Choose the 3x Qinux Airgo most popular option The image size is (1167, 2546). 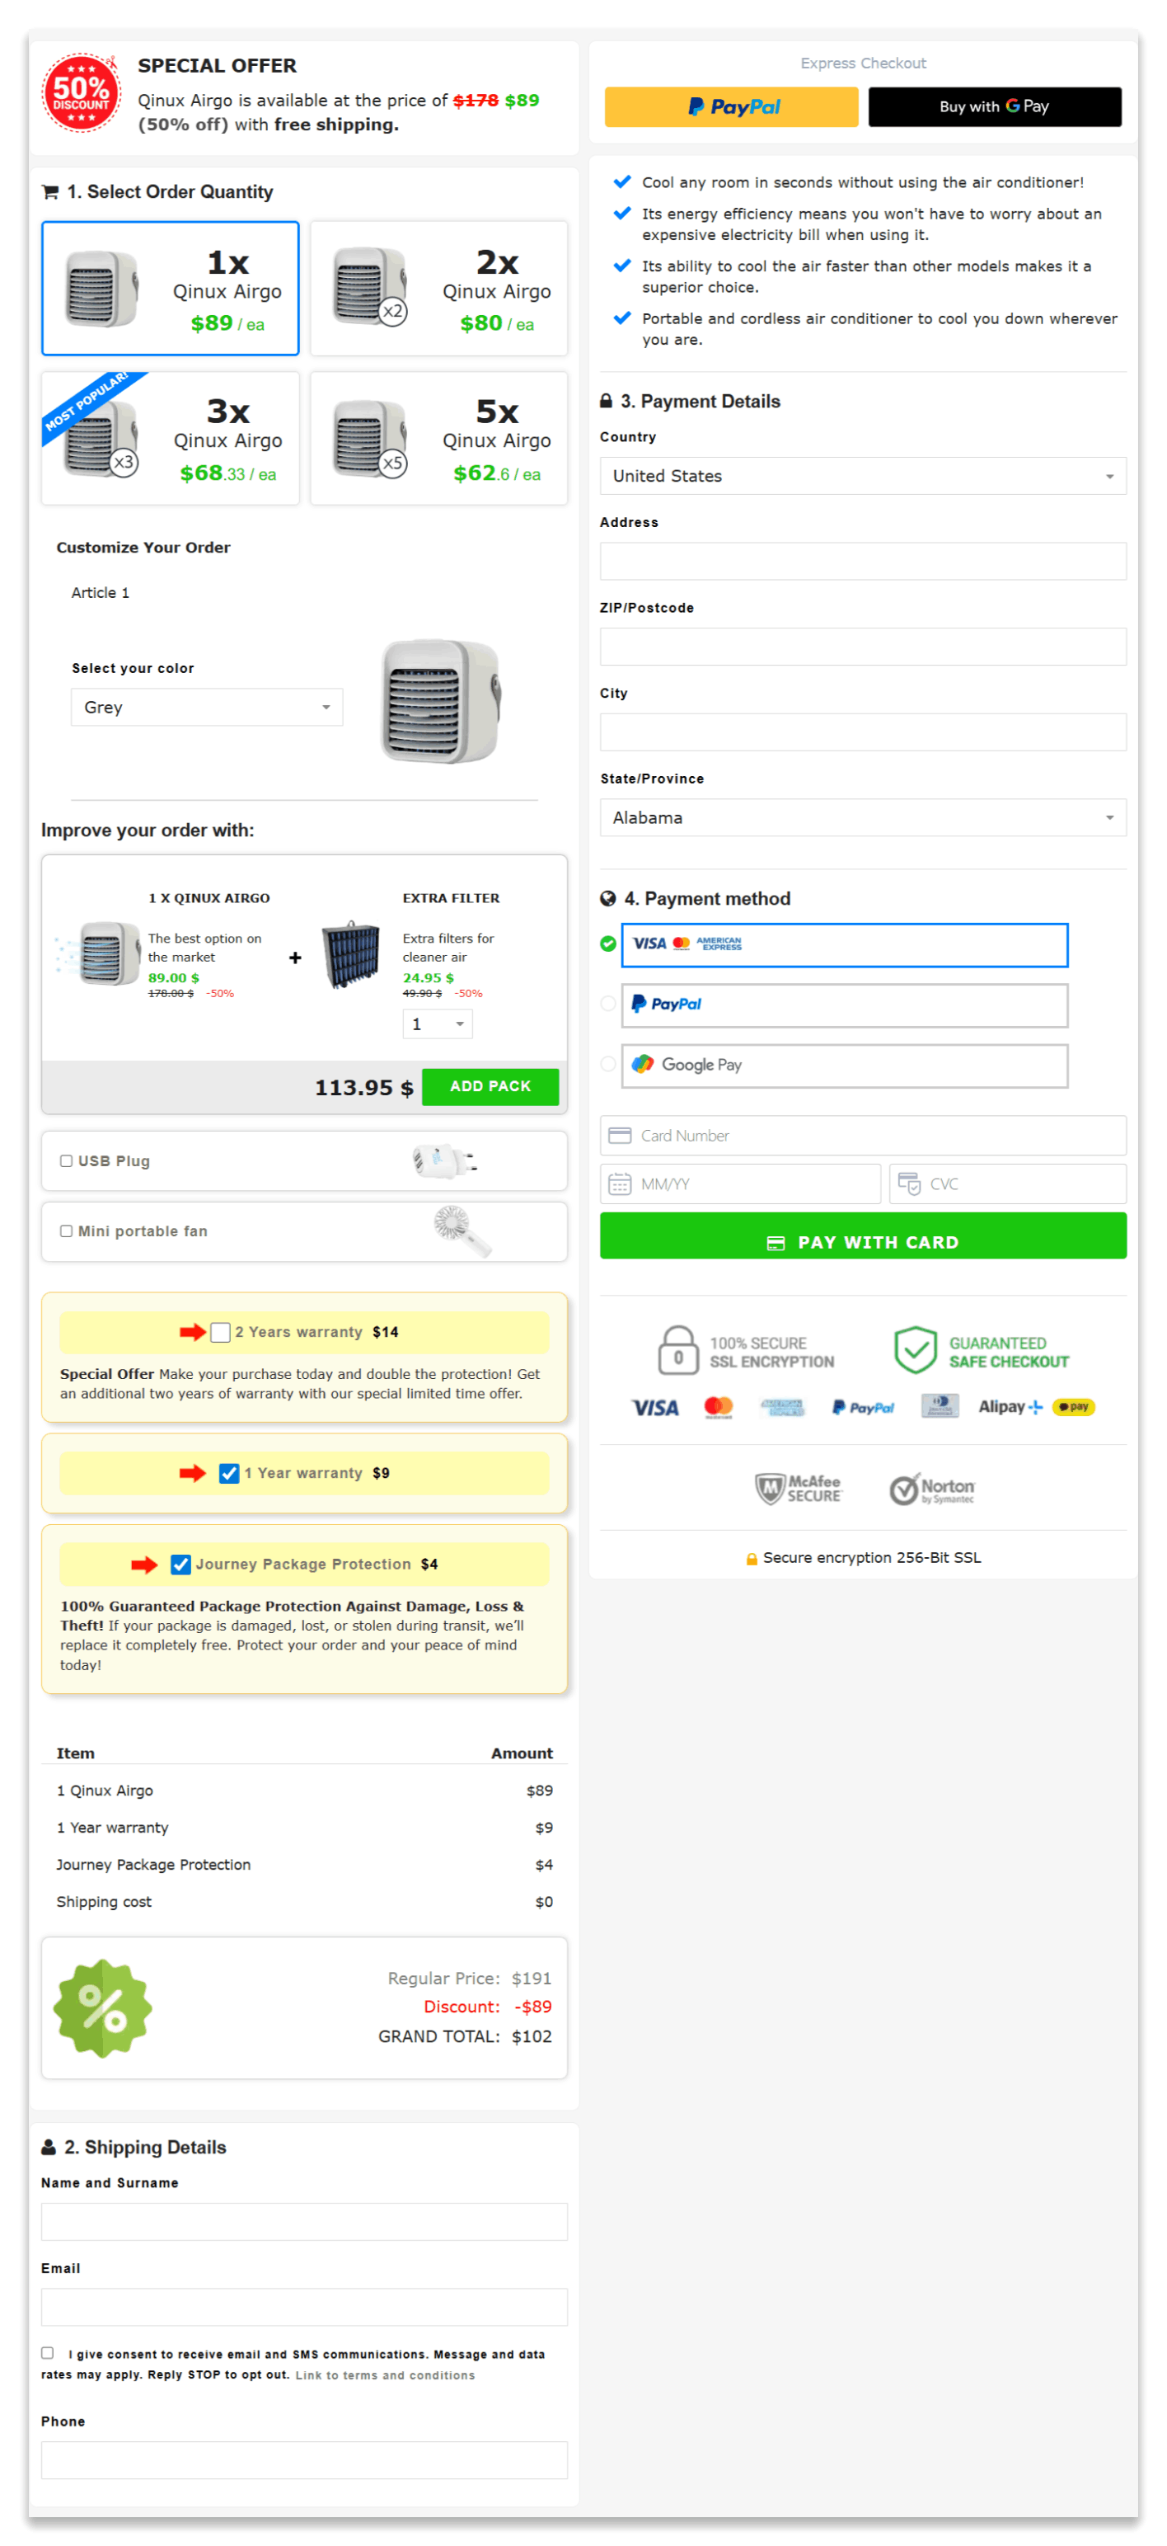(x=170, y=439)
